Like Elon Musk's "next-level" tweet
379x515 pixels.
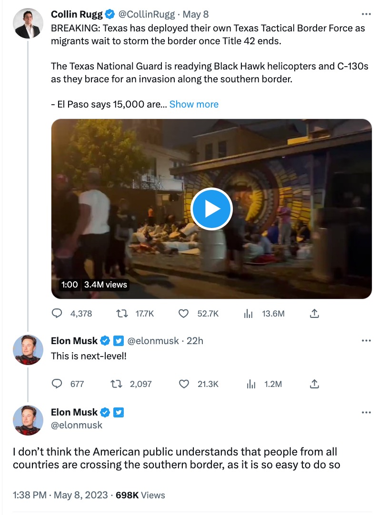coord(184,384)
